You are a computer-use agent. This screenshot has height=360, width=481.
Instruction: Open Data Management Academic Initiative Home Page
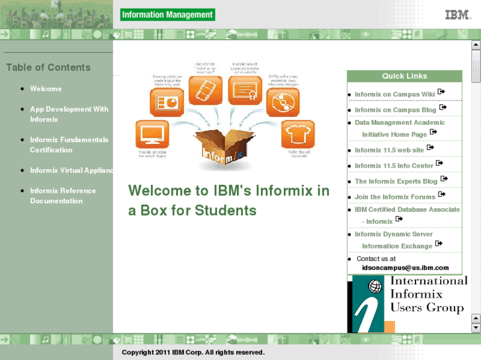[x=400, y=128]
